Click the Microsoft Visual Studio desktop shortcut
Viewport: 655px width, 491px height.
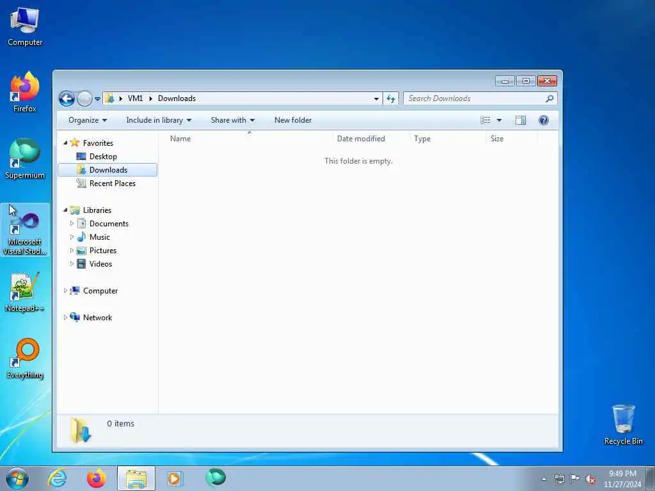click(25, 230)
